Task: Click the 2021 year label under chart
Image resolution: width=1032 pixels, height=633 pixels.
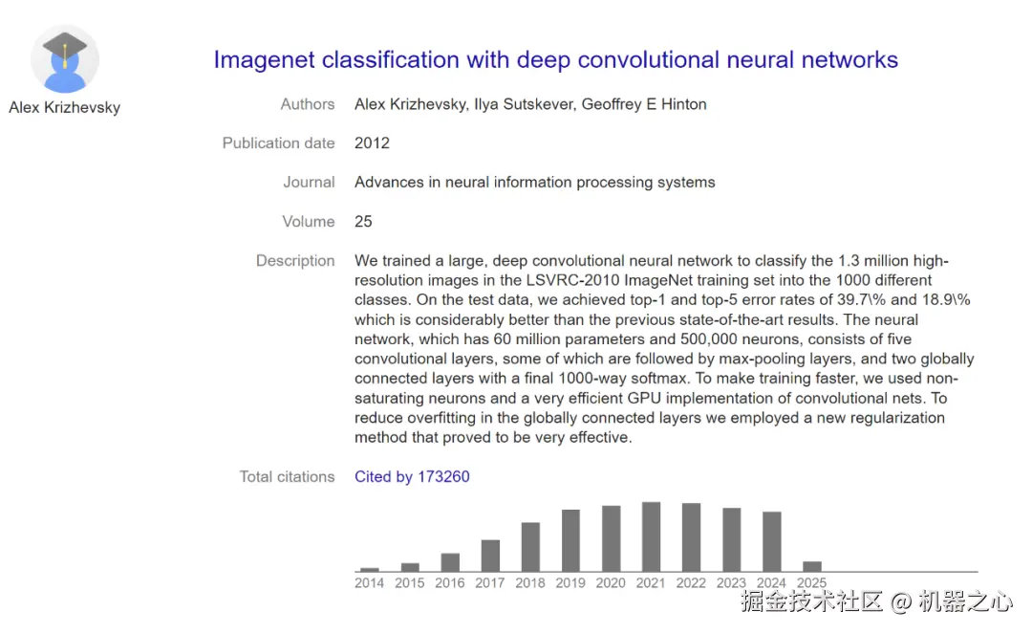Action: [x=651, y=583]
